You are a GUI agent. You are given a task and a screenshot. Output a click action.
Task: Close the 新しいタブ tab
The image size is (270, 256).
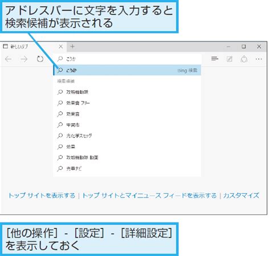pos(61,47)
